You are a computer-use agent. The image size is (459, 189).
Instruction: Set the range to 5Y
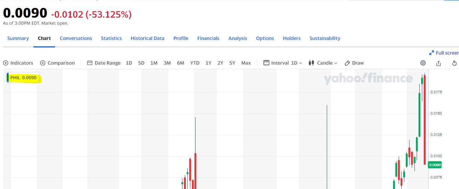pyautogui.click(x=232, y=63)
